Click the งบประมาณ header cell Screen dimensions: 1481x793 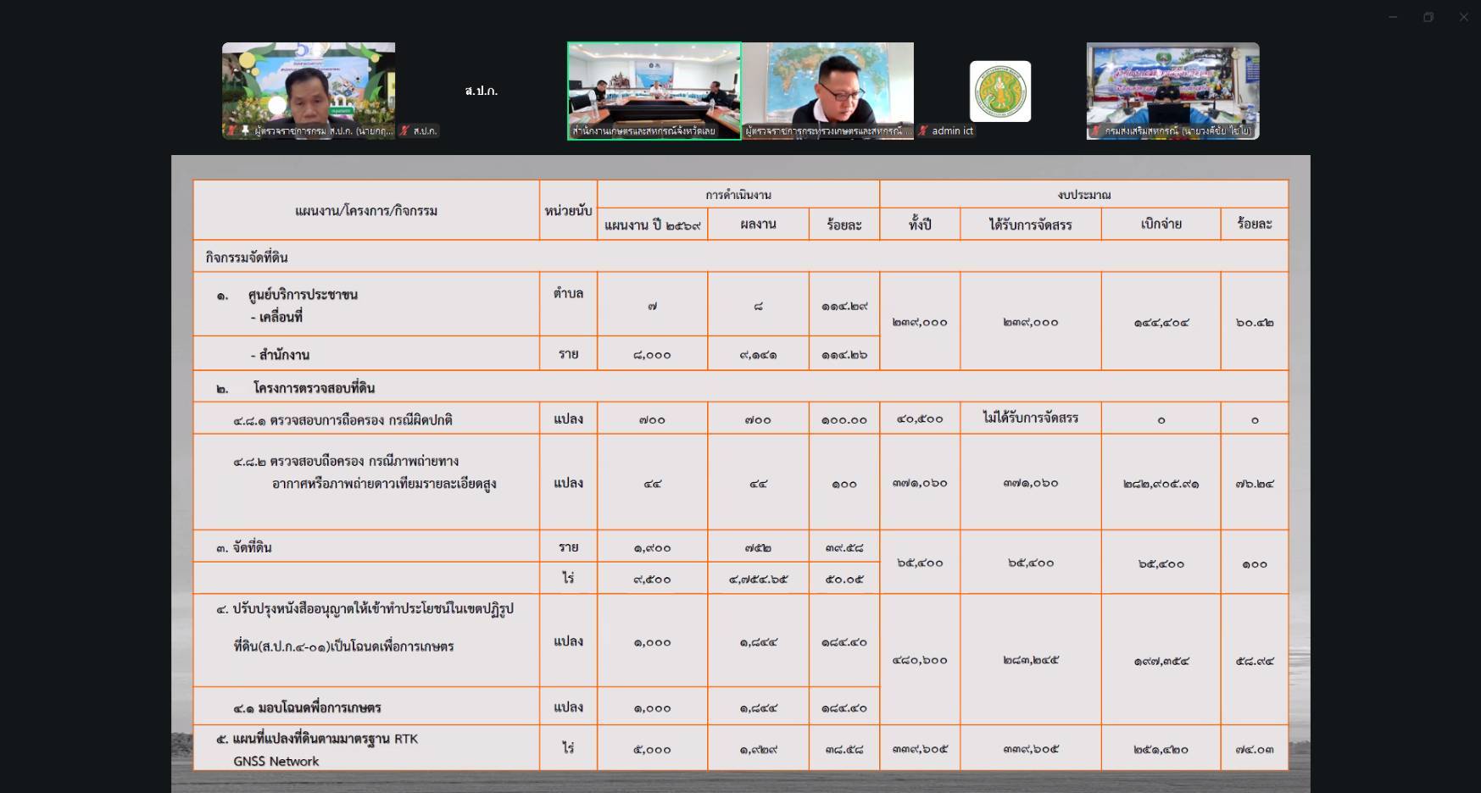[x=1084, y=194]
